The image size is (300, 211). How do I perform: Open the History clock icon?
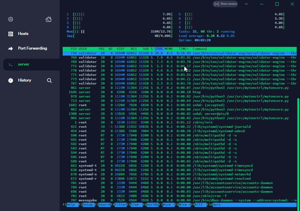11,81
